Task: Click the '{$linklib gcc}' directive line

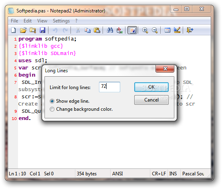Action: (41, 46)
